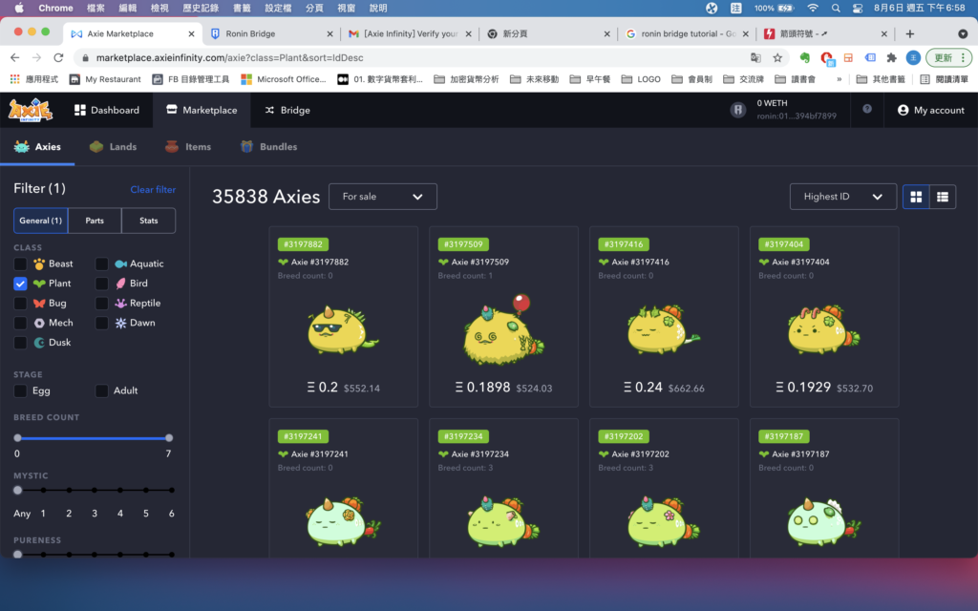Check the Reptile class checkbox
This screenshot has width=978, height=611.
coord(101,304)
